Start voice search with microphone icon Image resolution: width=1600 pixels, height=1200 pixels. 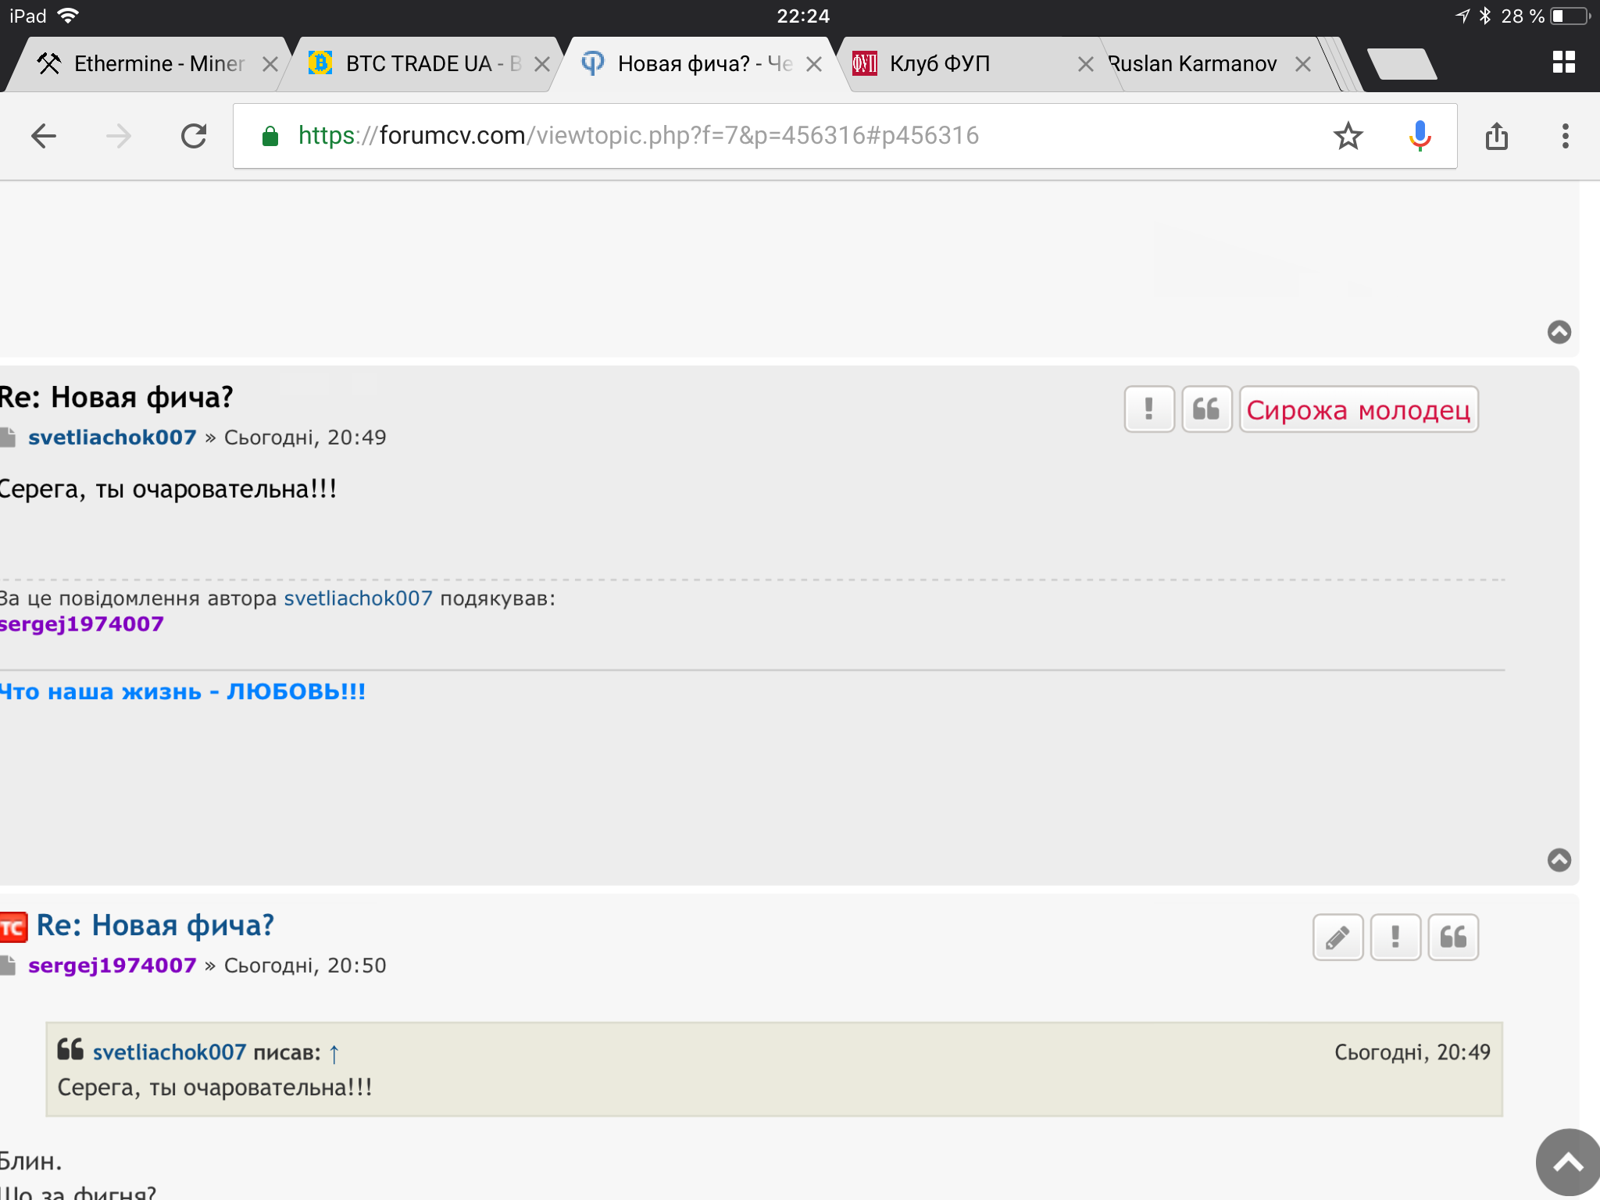pos(1420,136)
